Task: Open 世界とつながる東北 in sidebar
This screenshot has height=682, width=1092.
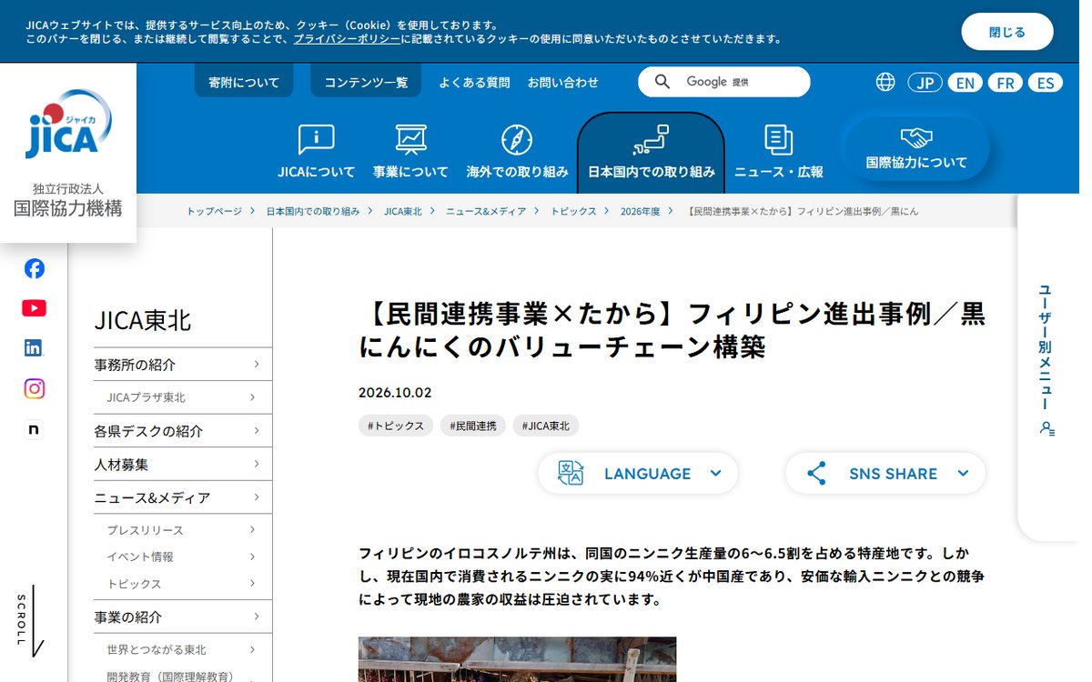Action: 183,649
